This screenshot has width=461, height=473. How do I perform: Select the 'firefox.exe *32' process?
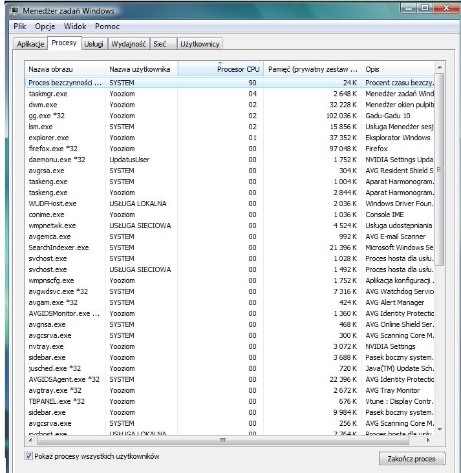coord(230,149)
